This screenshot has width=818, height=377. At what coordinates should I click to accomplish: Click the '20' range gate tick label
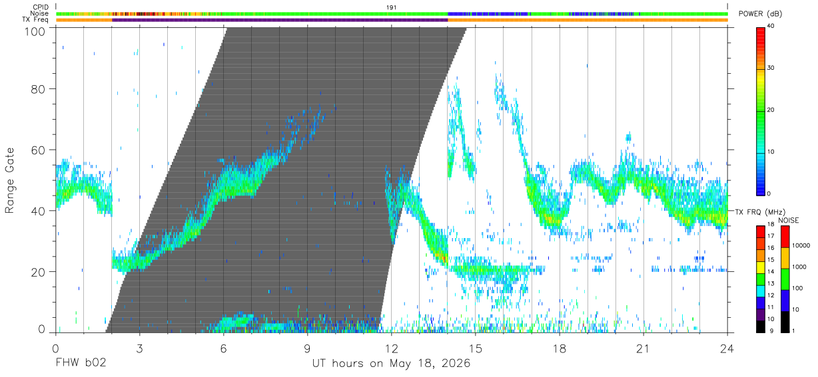pyautogui.click(x=39, y=272)
